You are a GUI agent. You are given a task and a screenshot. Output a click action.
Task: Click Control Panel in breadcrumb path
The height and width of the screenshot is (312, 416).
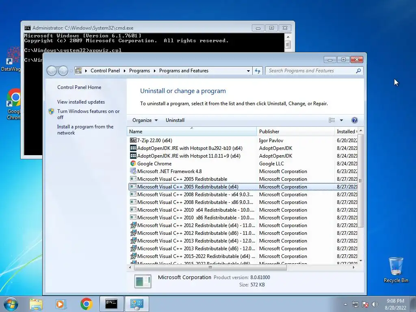point(105,71)
